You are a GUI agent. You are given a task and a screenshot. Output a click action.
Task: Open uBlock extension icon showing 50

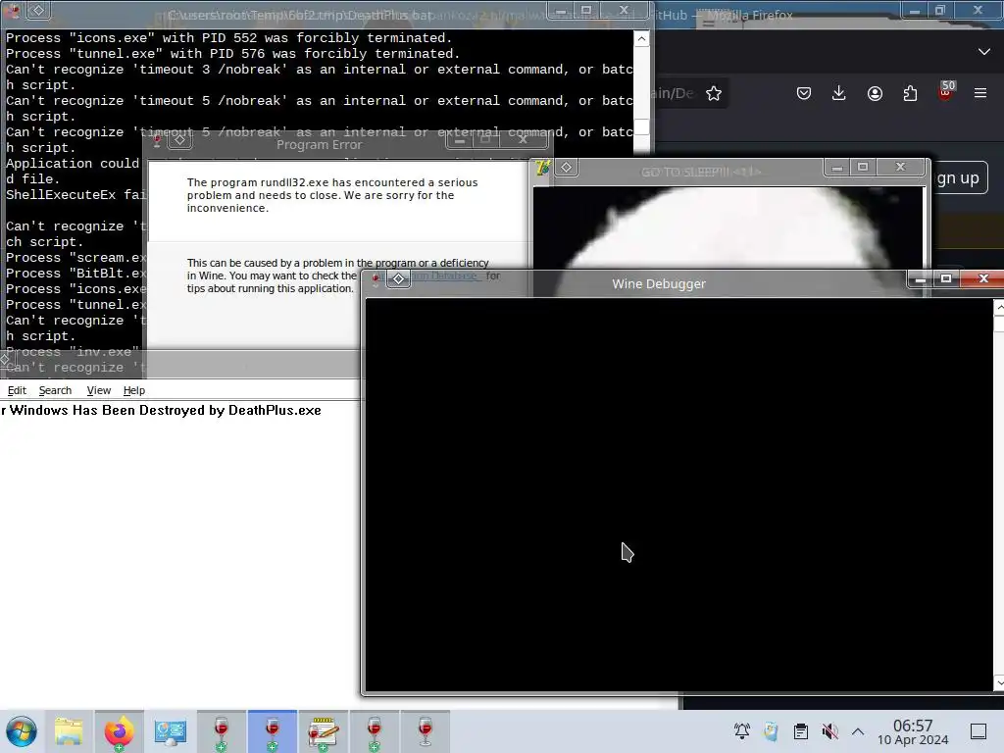point(946,91)
